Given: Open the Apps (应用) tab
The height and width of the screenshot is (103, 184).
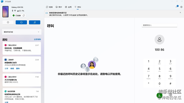Looking at the screenshot, I should pos(68,7).
